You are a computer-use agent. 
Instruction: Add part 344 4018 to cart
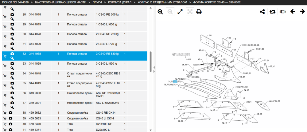tap(5, 17)
